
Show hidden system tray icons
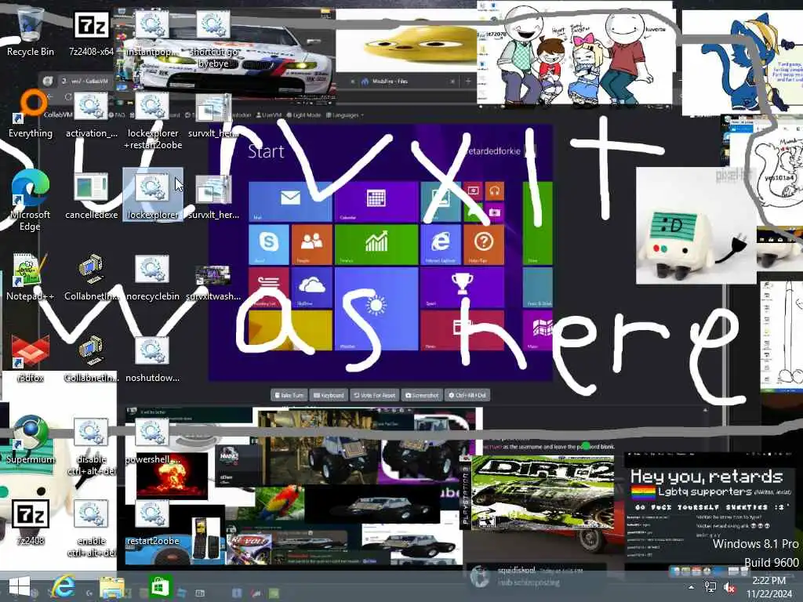click(x=692, y=587)
